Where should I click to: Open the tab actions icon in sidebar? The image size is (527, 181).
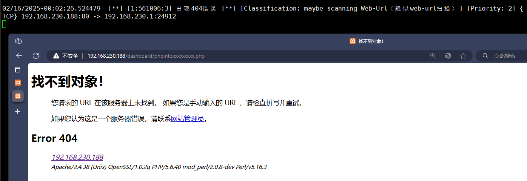[17, 70]
